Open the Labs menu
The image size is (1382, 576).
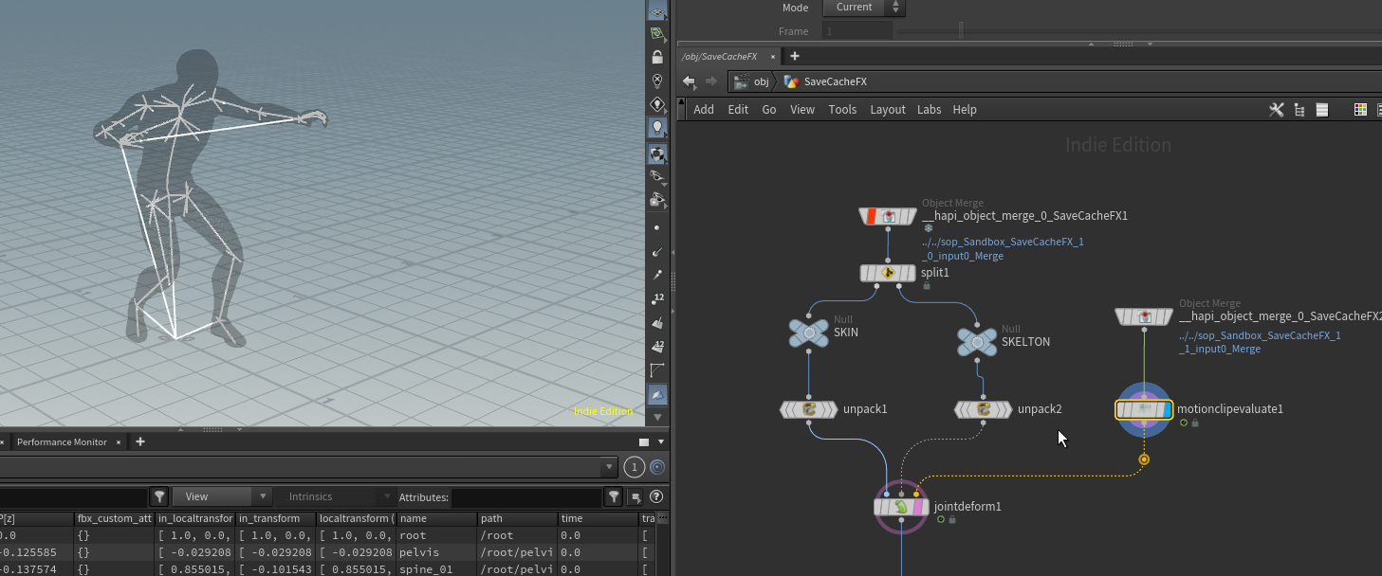tap(929, 110)
